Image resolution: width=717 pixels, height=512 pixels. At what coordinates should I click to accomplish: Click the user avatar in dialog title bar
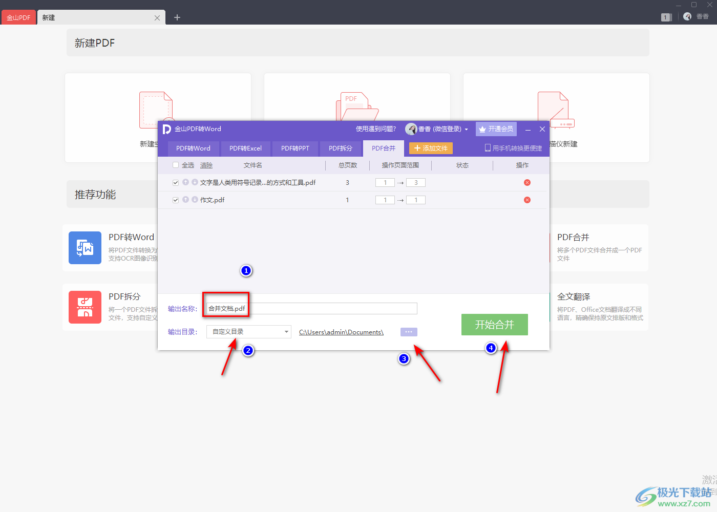[411, 129]
